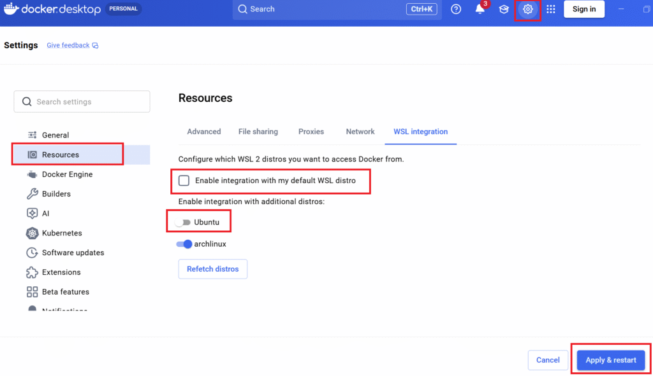The width and height of the screenshot is (653, 376).
Task: Open Docker Engine settings in the sidebar
Action: 66,174
